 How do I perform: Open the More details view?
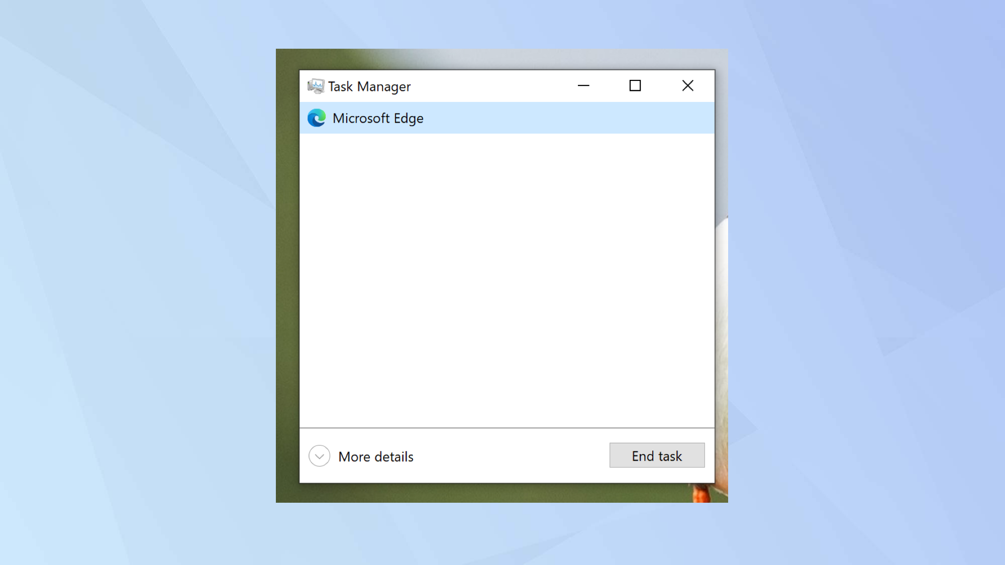(x=376, y=457)
